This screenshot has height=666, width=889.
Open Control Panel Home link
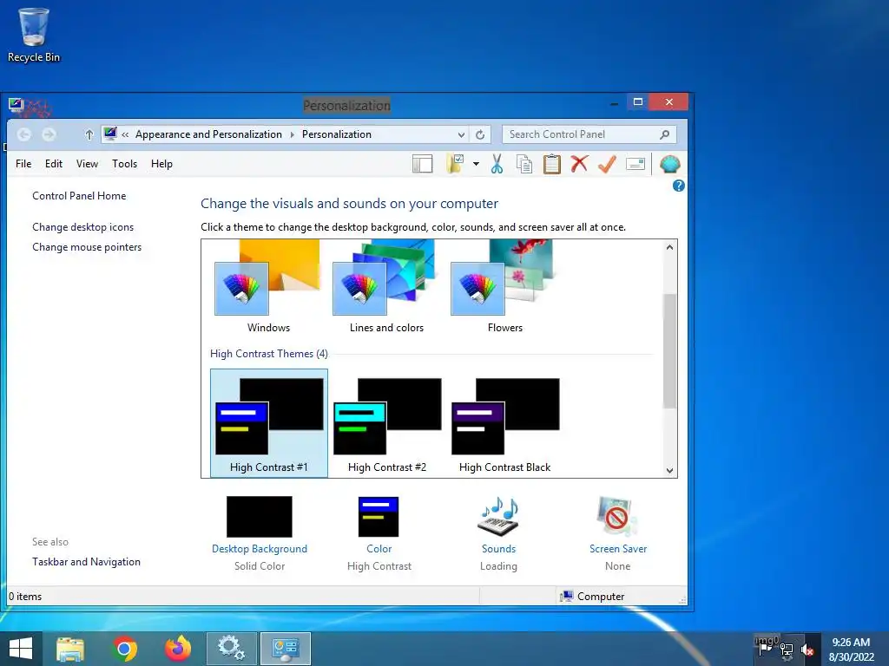[79, 196]
